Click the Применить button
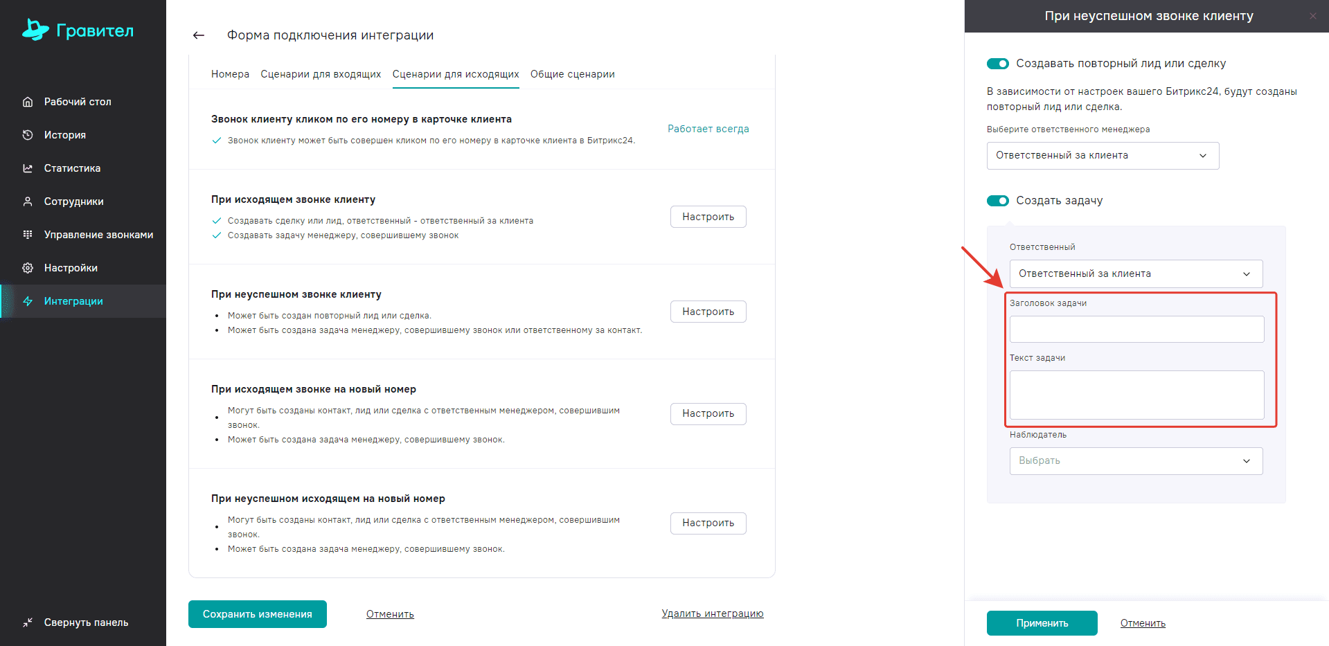The width and height of the screenshot is (1329, 646). click(x=1042, y=623)
